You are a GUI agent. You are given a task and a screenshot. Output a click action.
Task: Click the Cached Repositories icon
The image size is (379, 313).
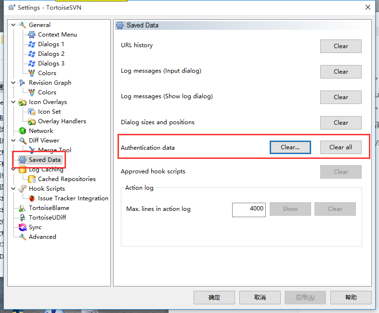32,179
